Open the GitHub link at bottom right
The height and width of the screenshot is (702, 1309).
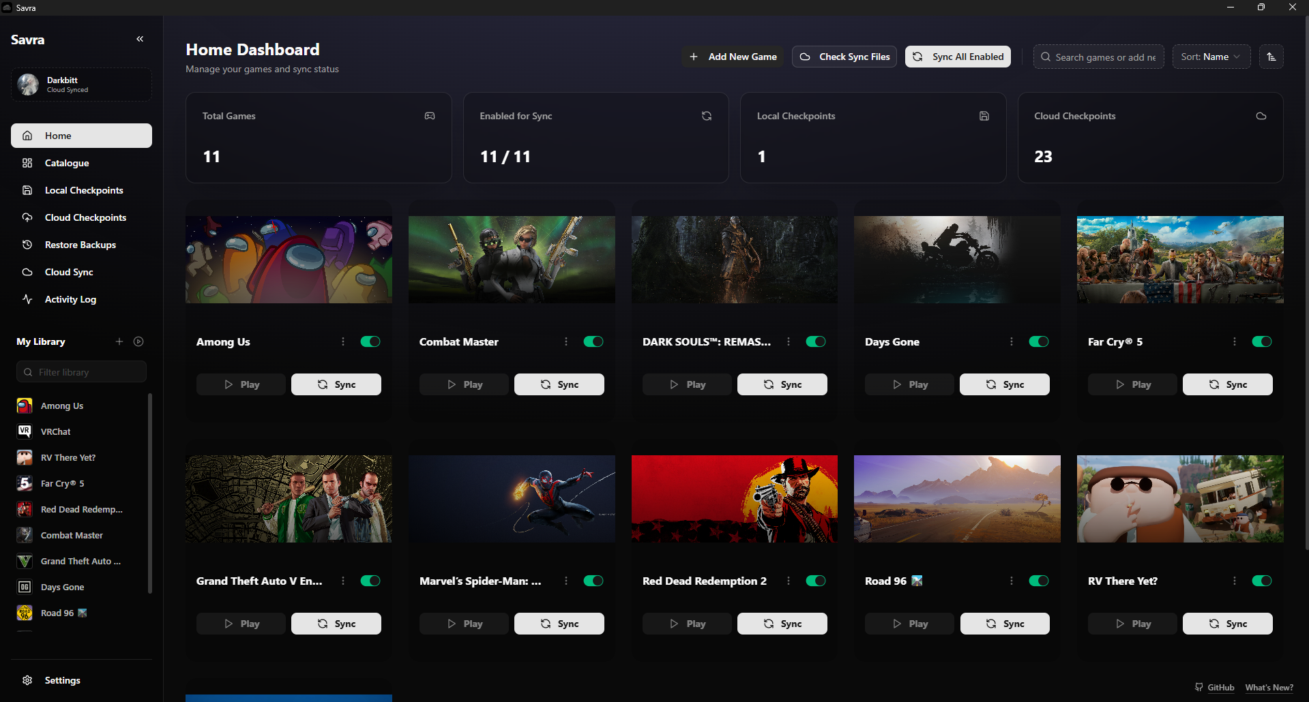[x=1215, y=687]
